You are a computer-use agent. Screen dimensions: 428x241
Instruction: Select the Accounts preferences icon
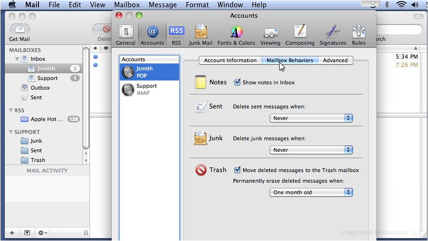[x=152, y=35]
